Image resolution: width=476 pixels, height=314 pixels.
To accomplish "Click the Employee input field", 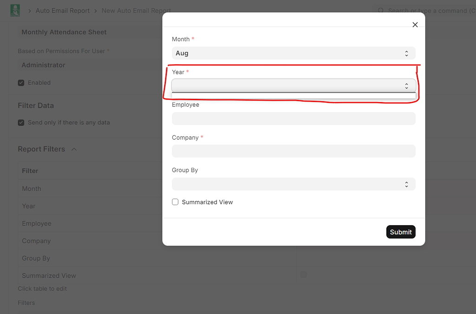I will [294, 119].
